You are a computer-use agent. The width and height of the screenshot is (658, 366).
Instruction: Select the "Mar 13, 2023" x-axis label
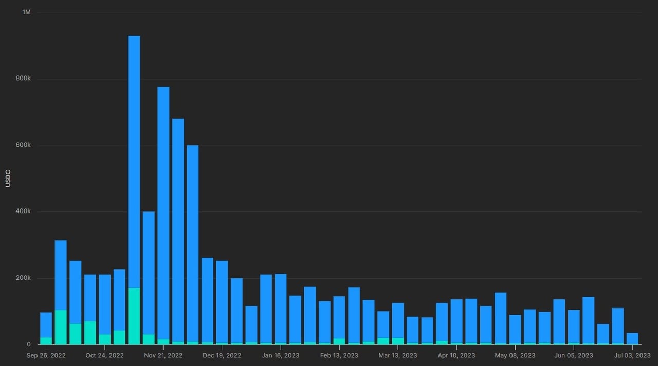pyautogui.click(x=398, y=355)
